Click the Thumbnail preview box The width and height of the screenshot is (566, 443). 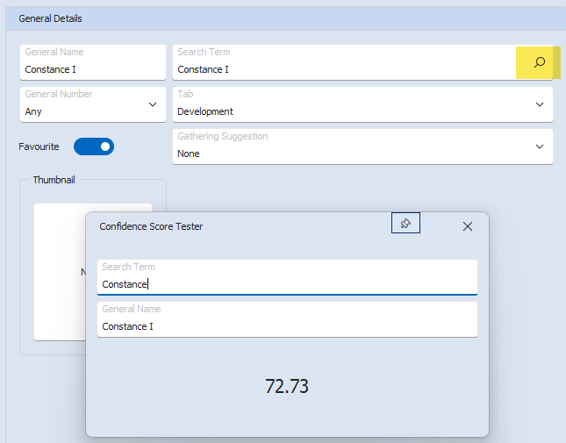click(58, 272)
